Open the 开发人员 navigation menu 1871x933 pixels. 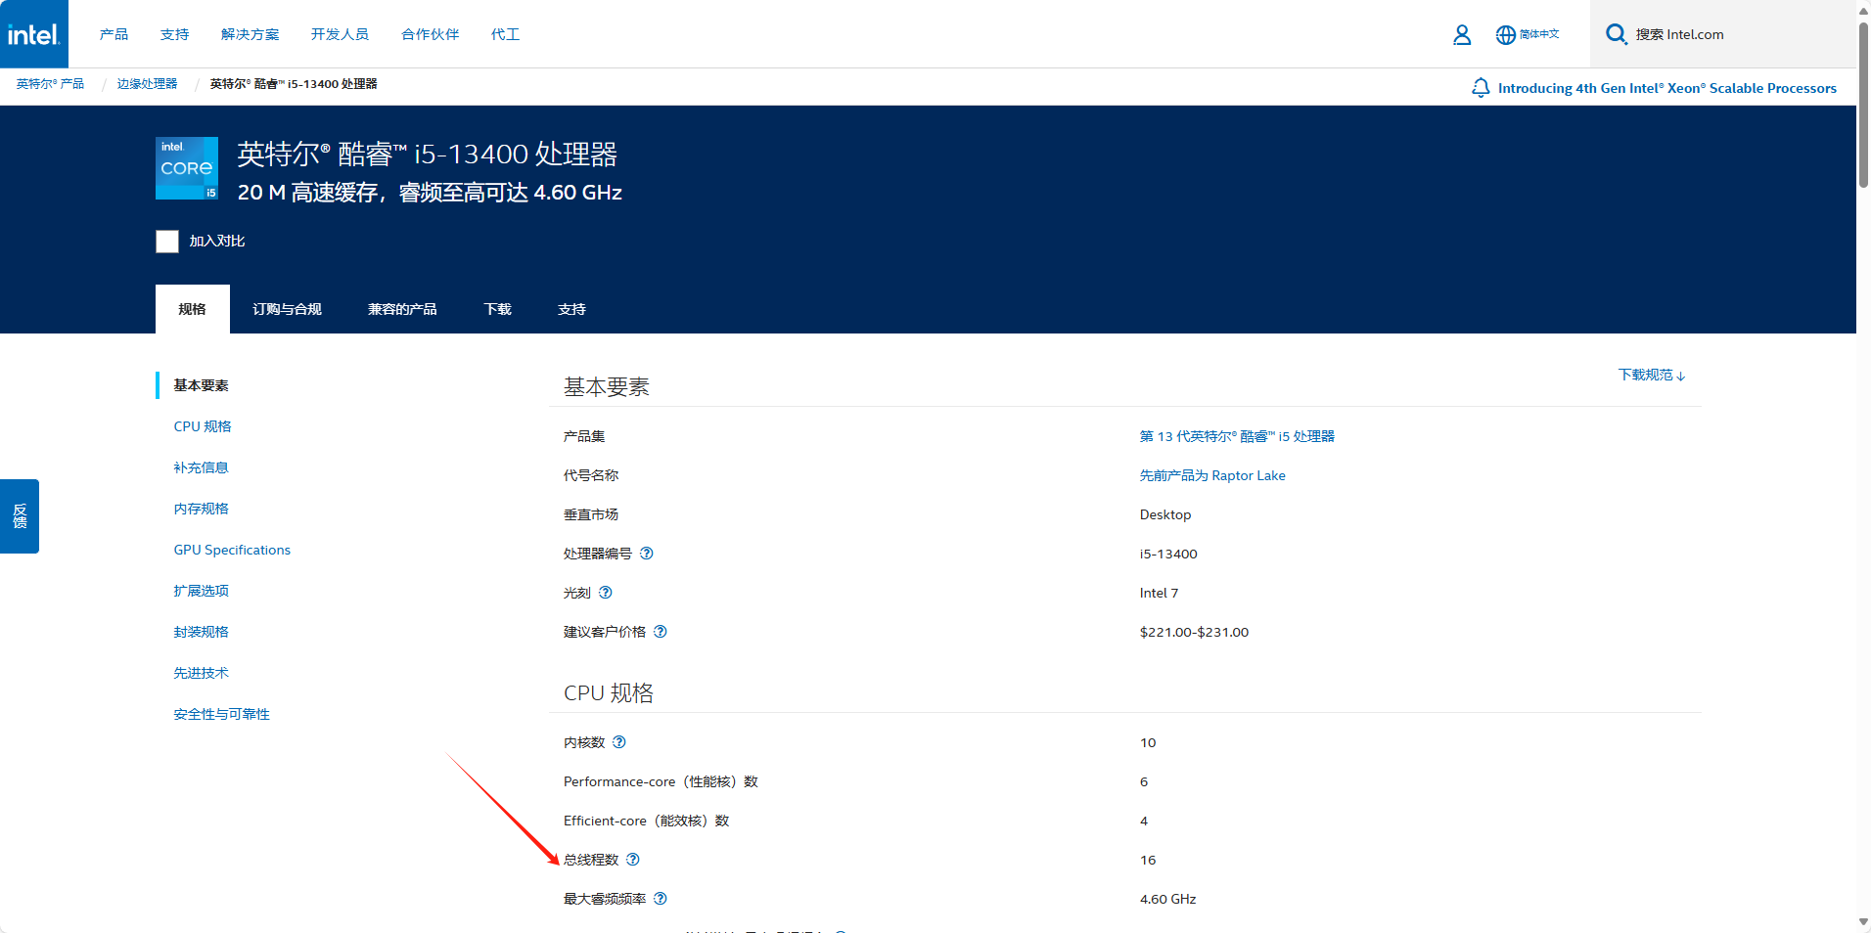pos(341,34)
